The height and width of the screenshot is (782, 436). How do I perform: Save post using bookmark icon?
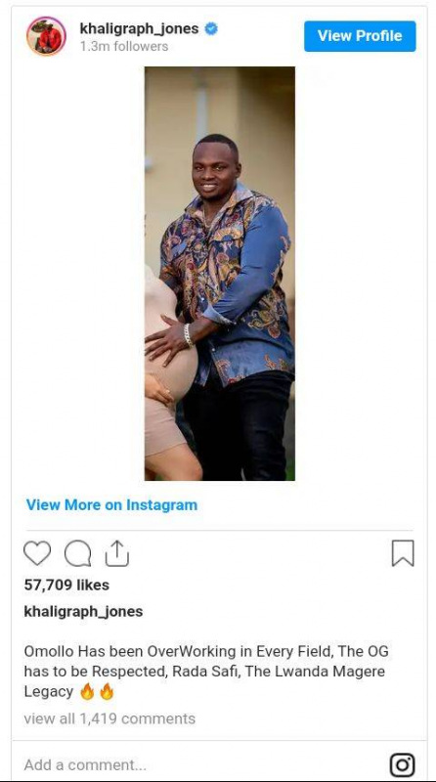403,553
